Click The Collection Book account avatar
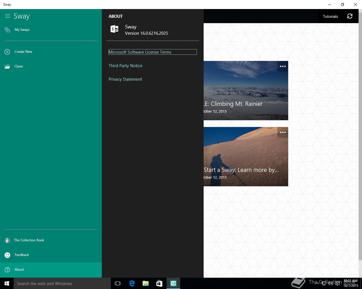This screenshot has width=362, height=289. coord(7,240)
